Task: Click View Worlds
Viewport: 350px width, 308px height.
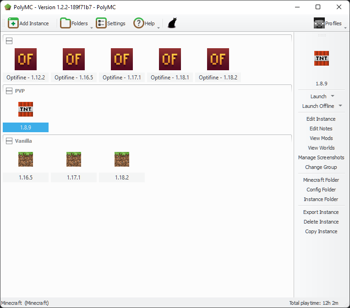Action: pyautogui.click(x=321, y=148)
